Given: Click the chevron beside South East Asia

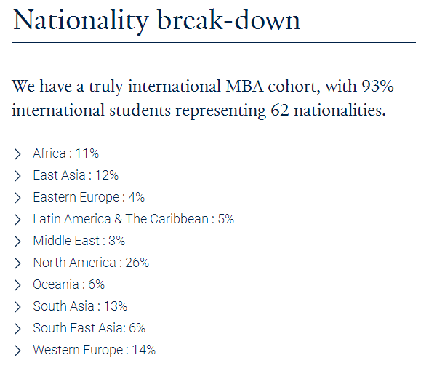Looking at the screenshot, I should click(17, 329).
